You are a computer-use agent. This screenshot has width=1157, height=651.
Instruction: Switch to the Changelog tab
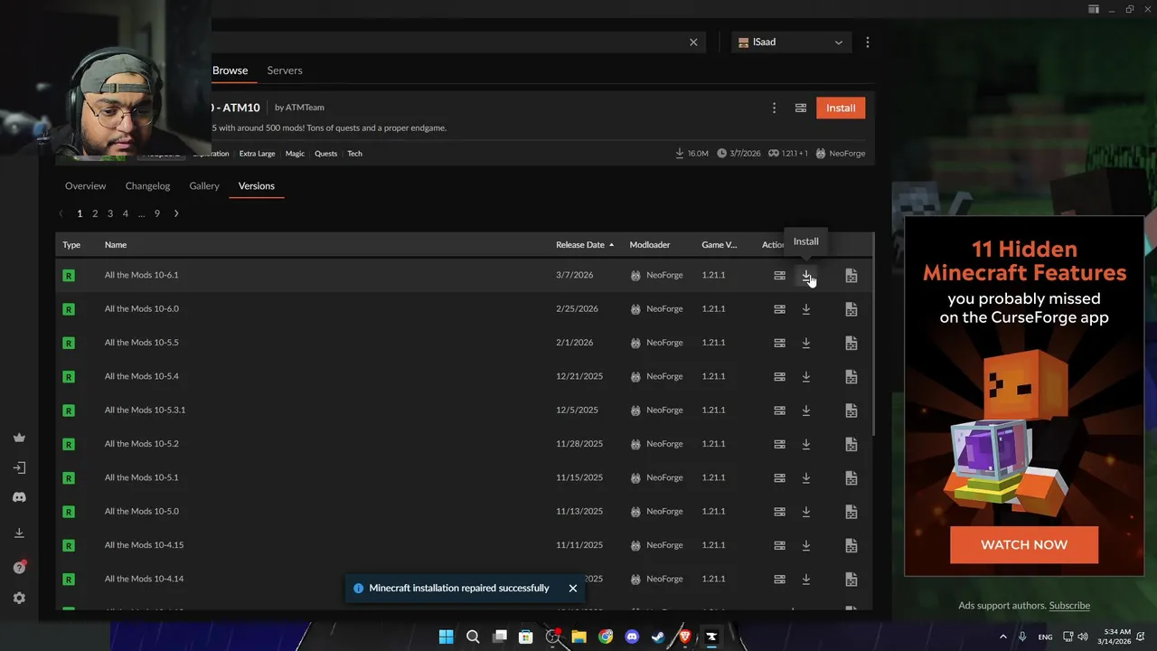(x=147, y=186)
